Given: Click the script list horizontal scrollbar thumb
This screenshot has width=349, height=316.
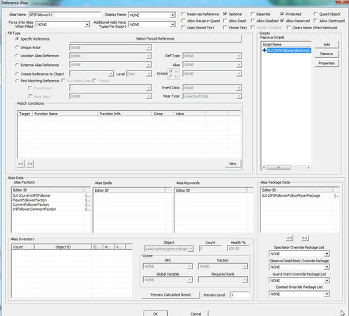Looking at the screenshot, I should click(x=279, y=167).
